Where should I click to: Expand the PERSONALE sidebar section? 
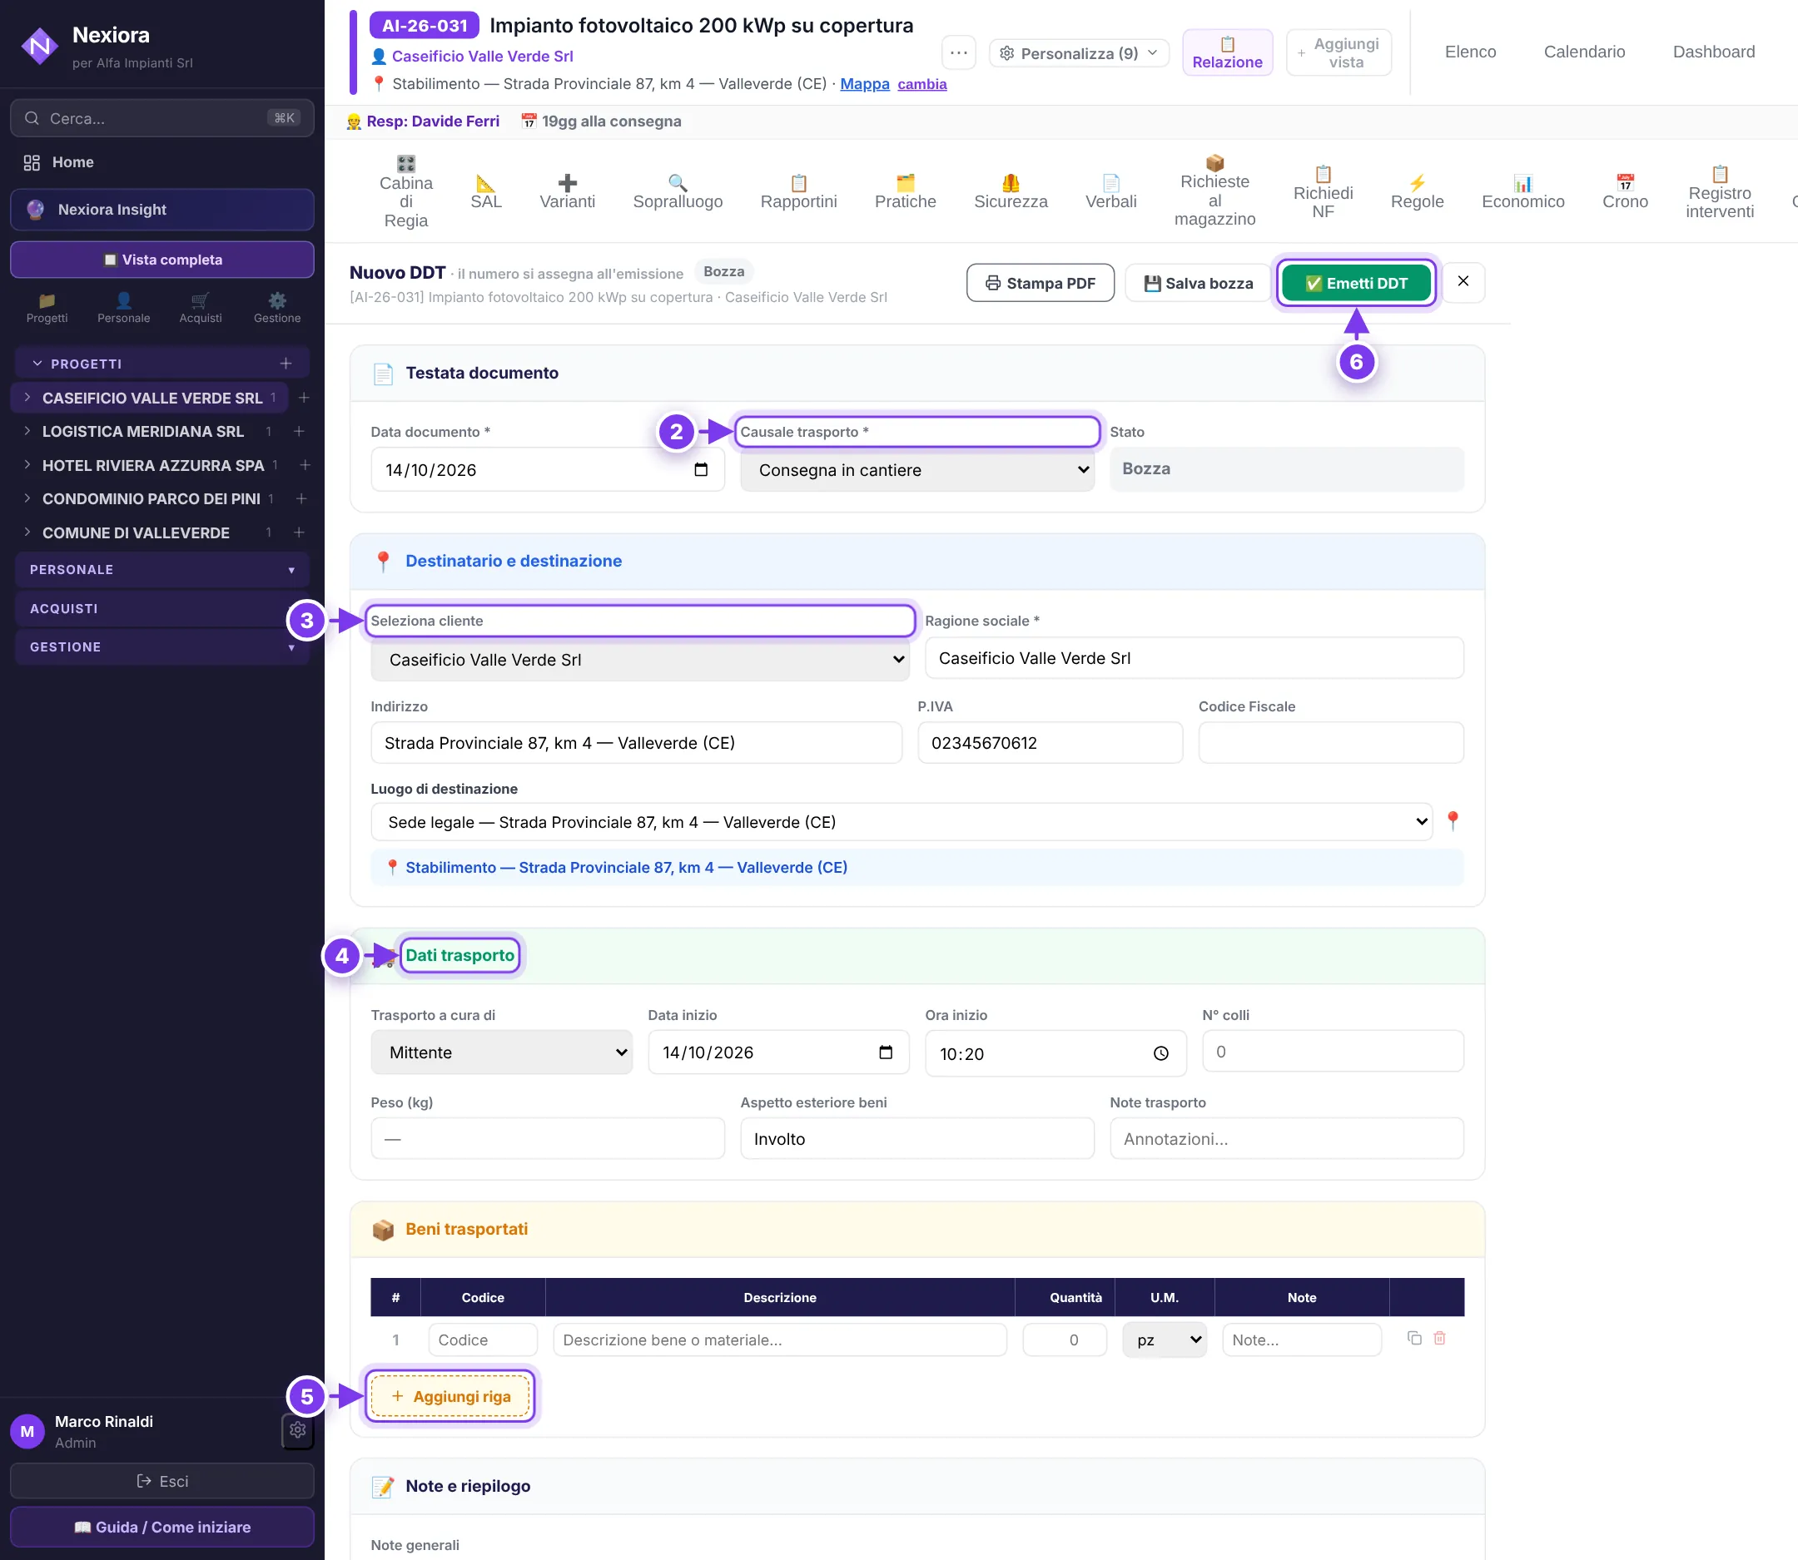tap(162, 569)
